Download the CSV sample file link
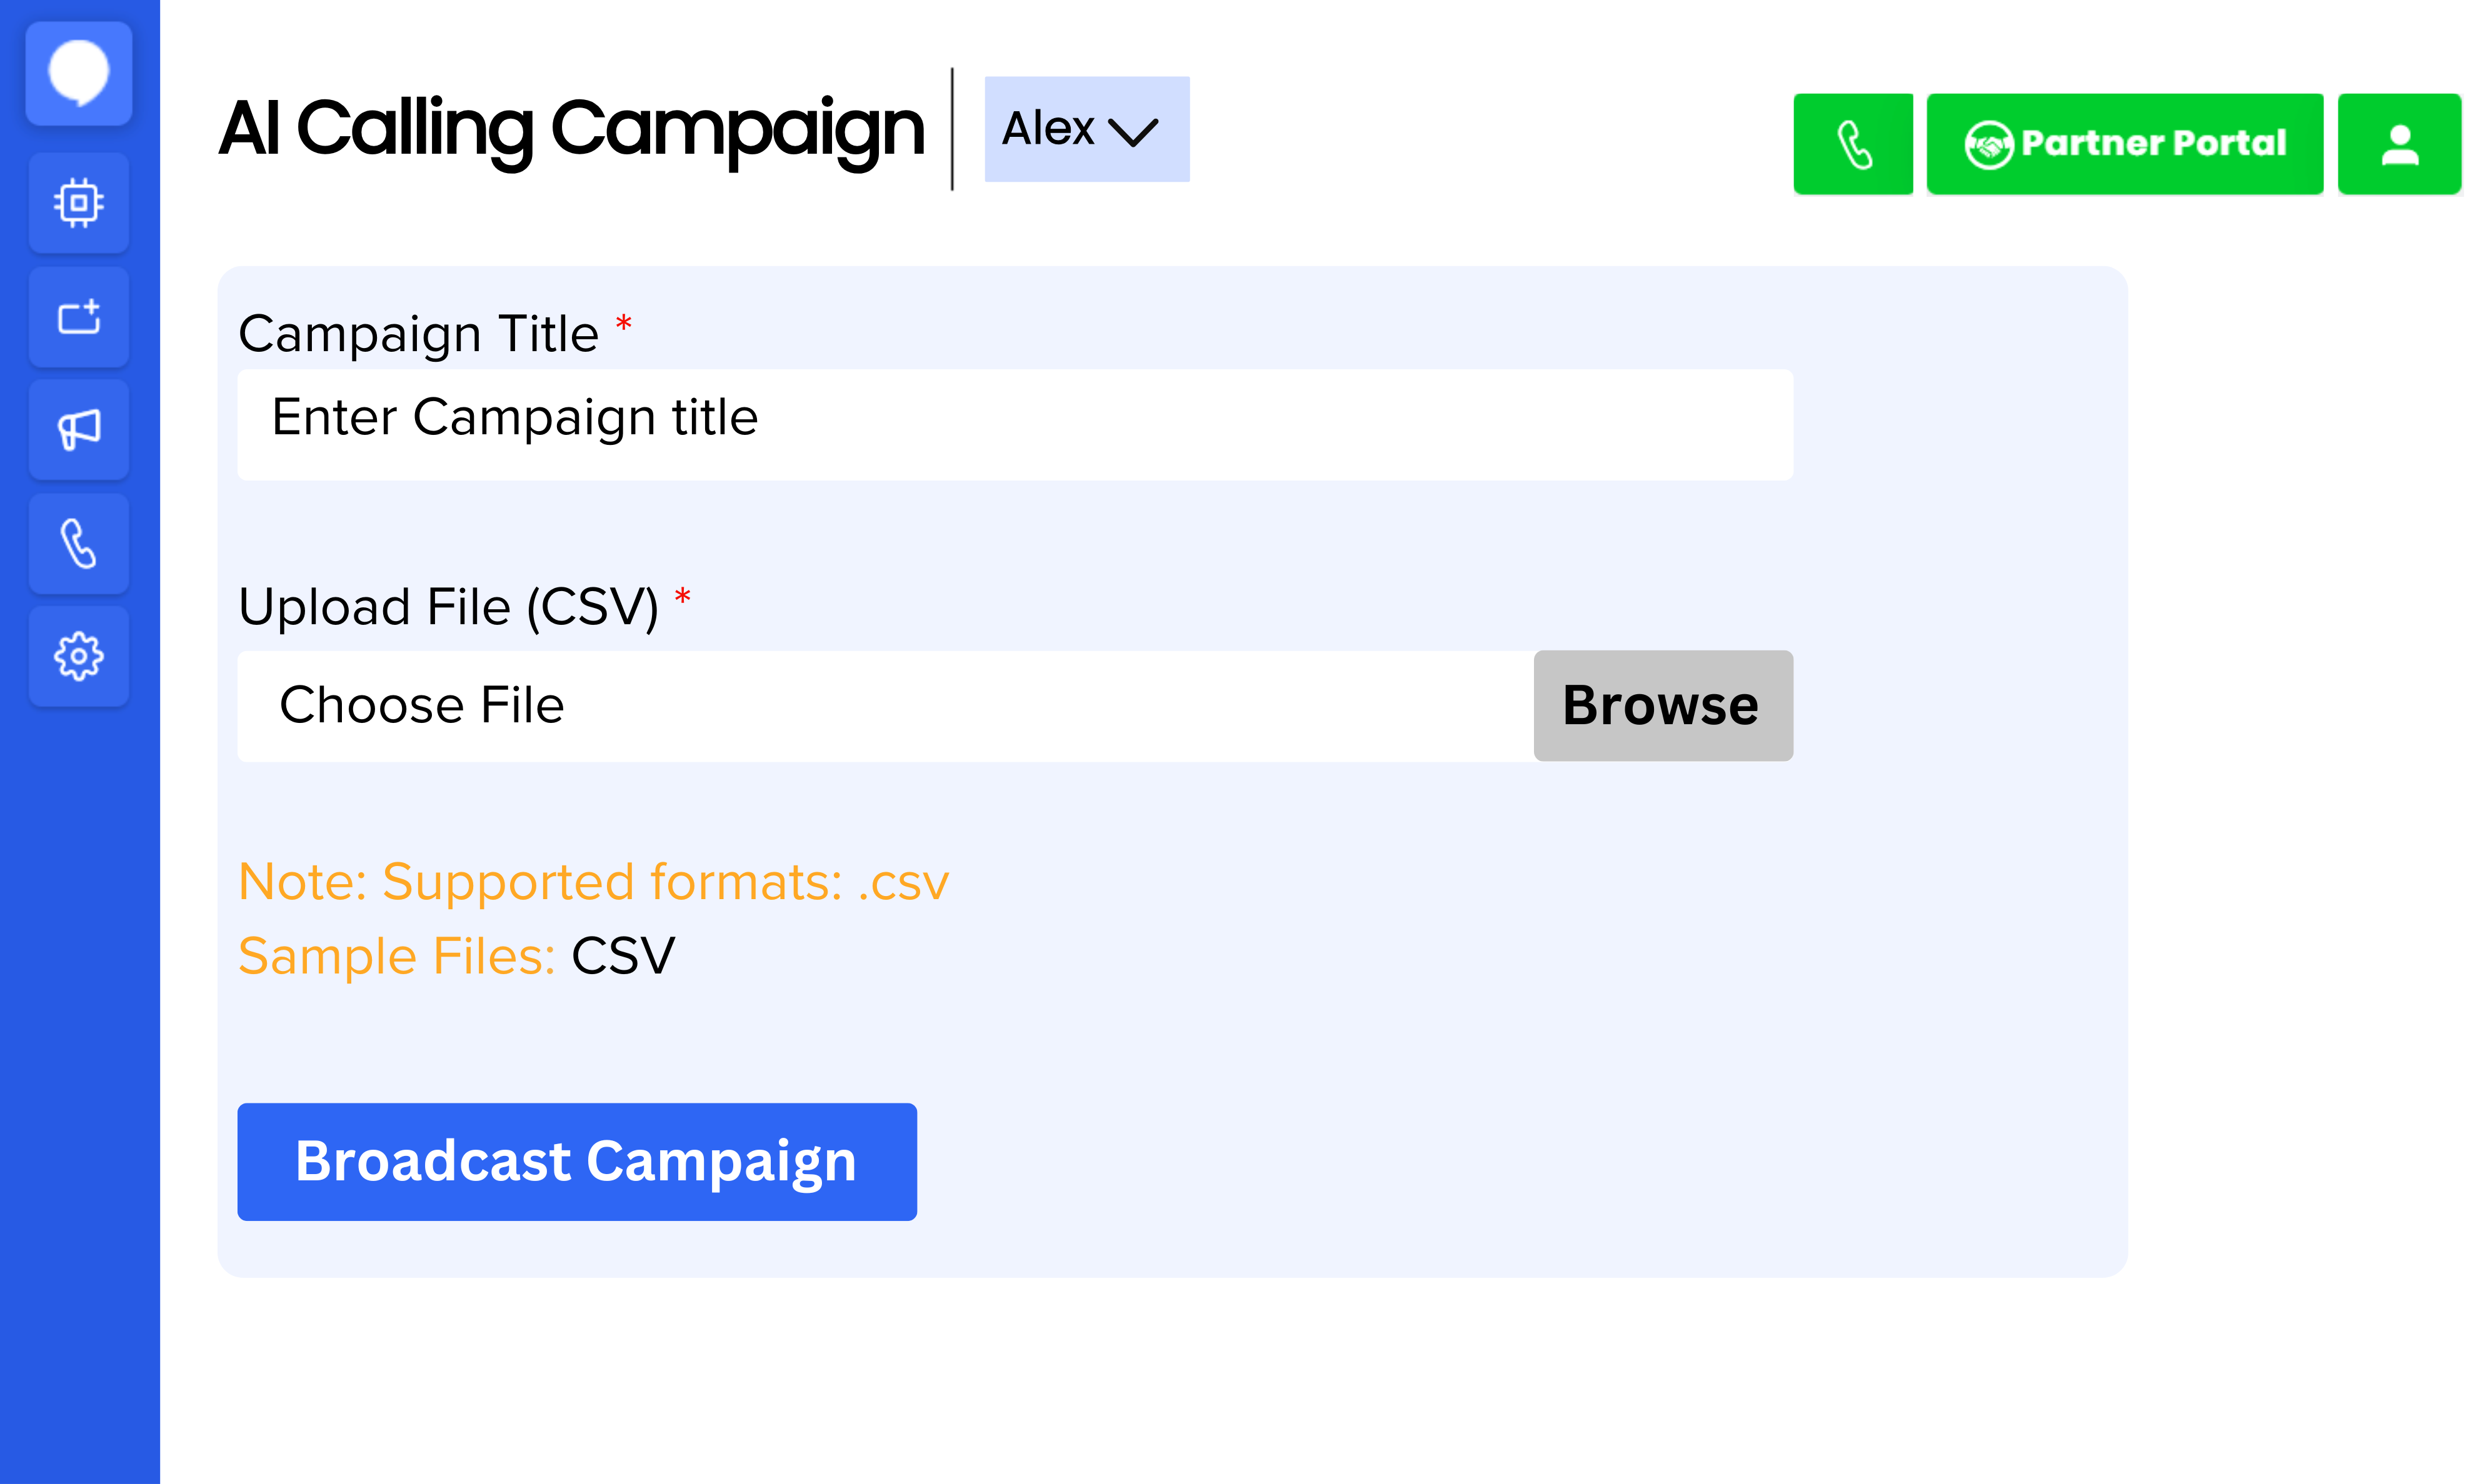The width and height of the screenshot is (2481, 1484). pyautogui.click(x=622, y=956)
